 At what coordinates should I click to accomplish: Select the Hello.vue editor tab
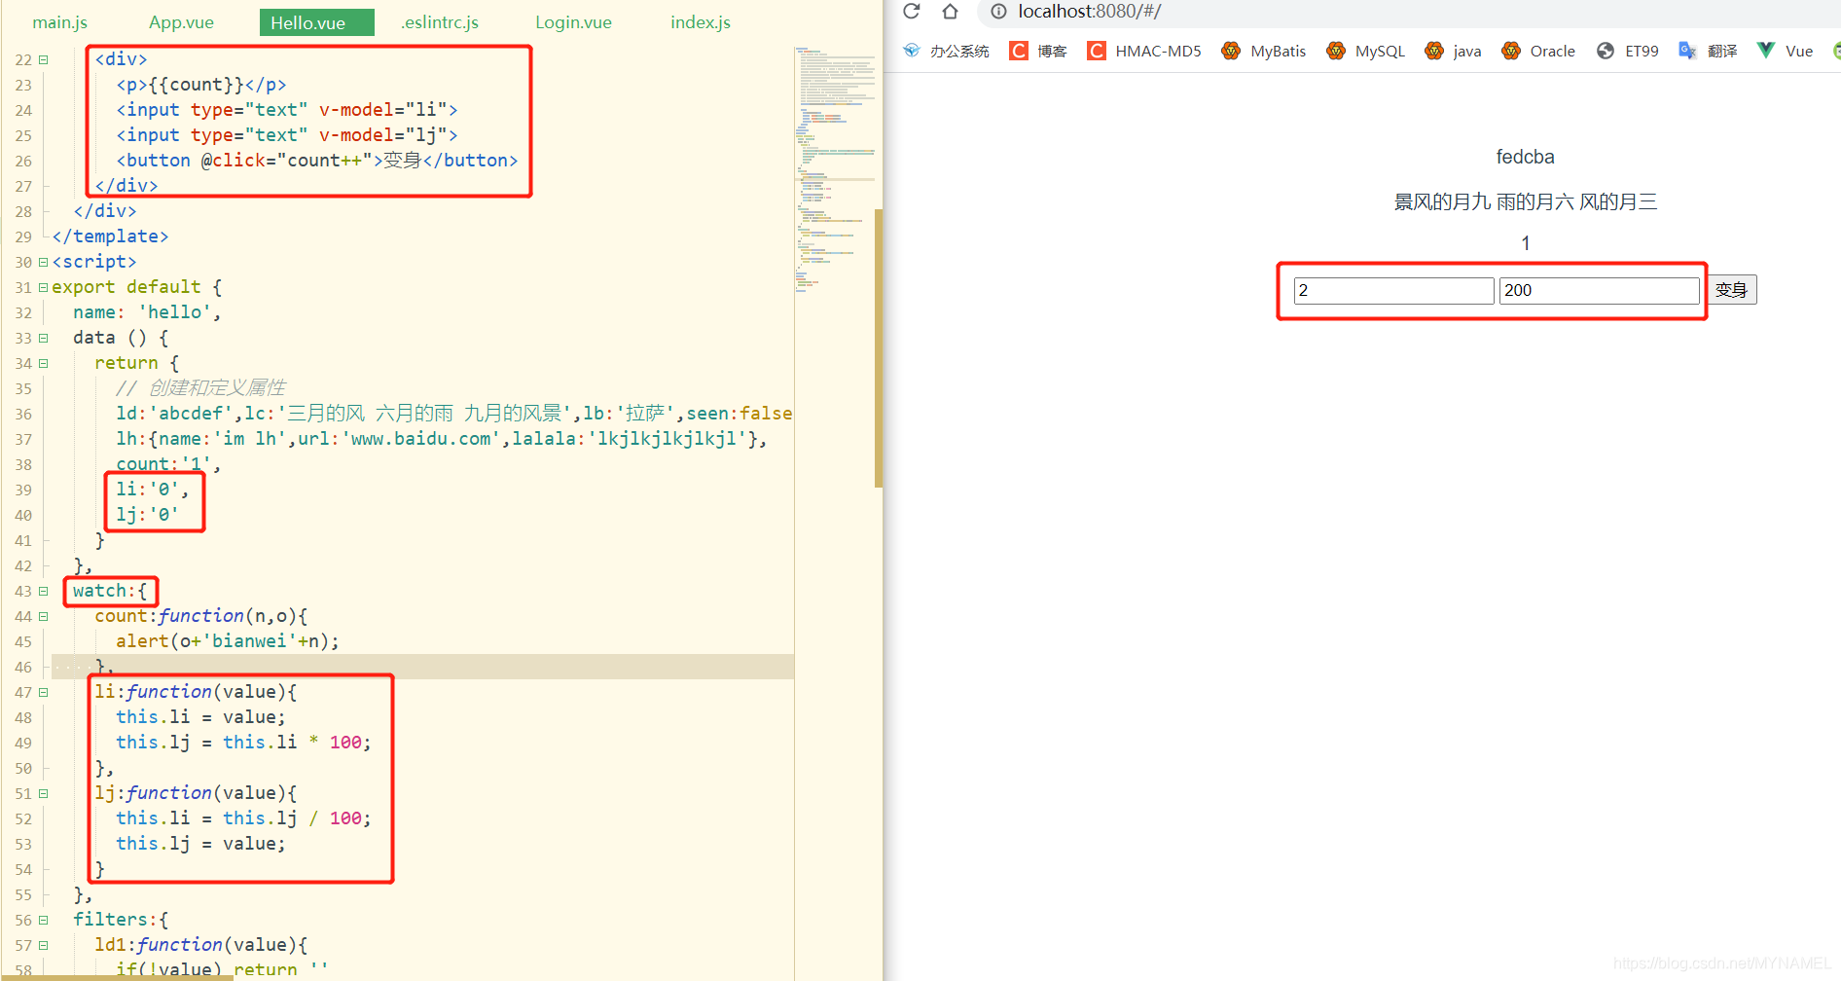[x=317, y=22]
